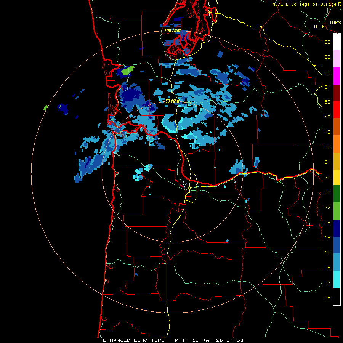Click the "42" legend value

pyautogui.click(x=327, y=132)
